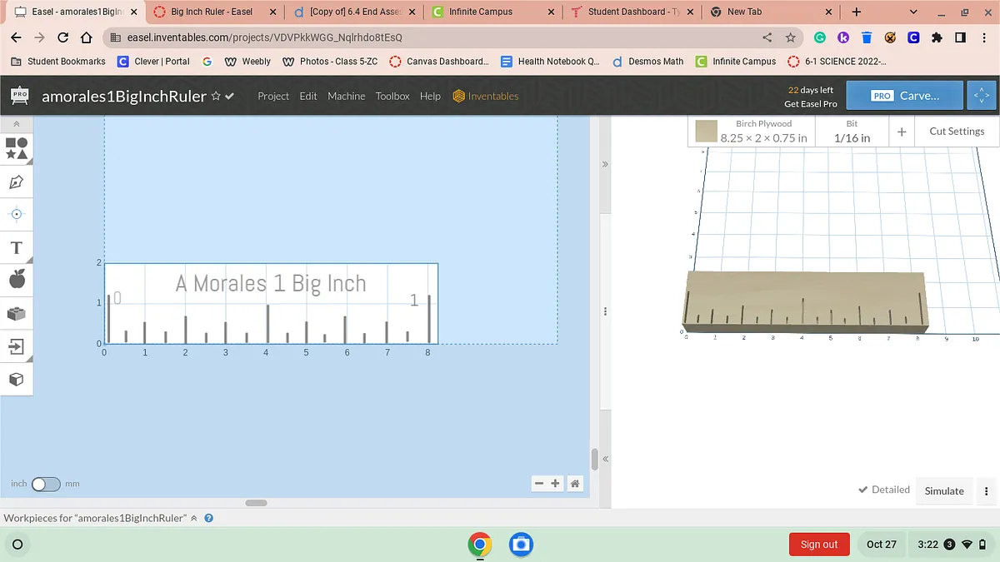Select the Shapes tool in left sidebar

[17, 148]
